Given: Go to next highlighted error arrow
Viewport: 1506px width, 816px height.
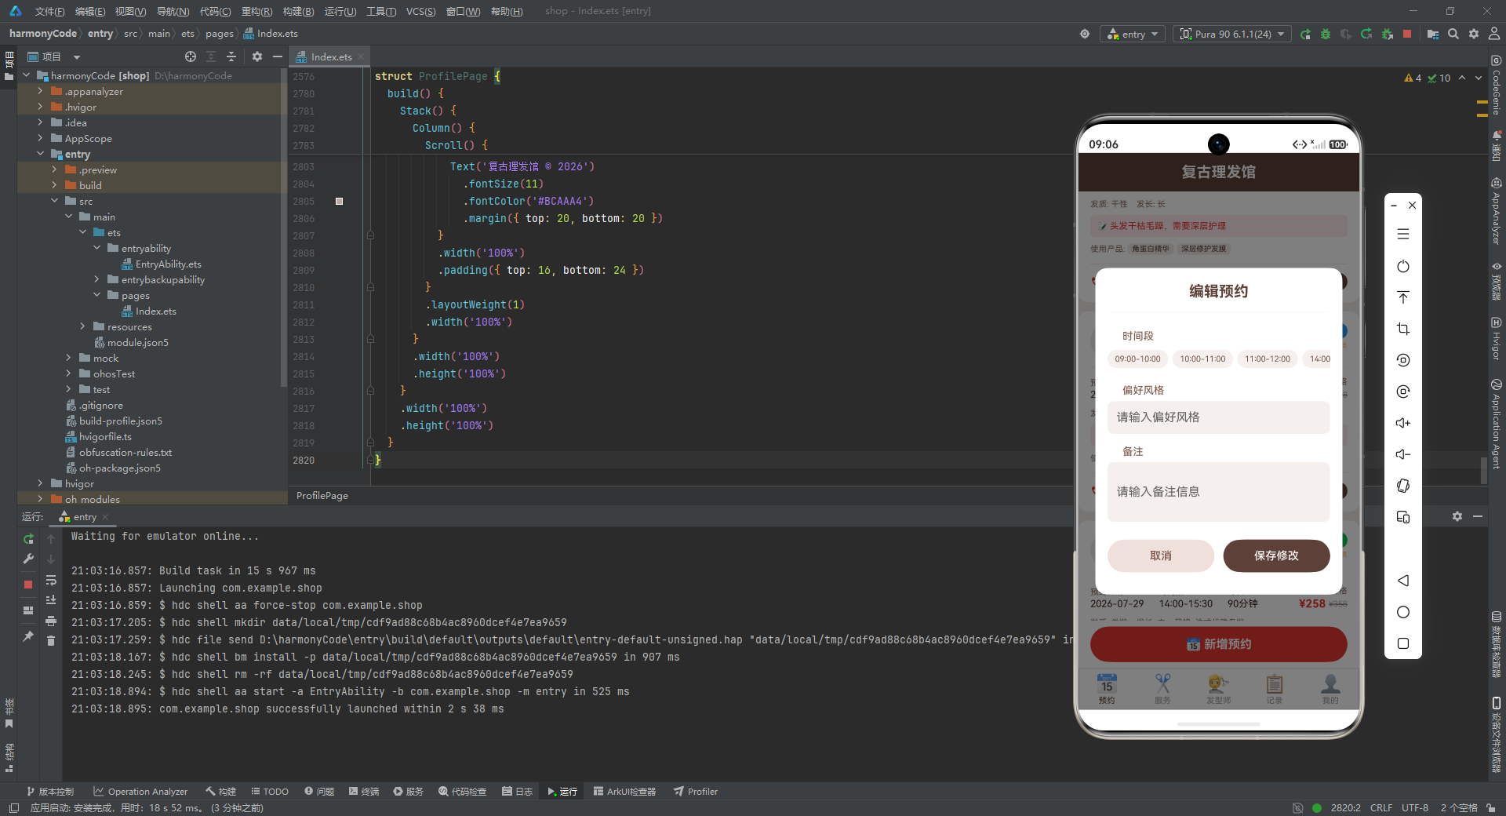Looking at the screenshot, I should [x=1479, y=78].
